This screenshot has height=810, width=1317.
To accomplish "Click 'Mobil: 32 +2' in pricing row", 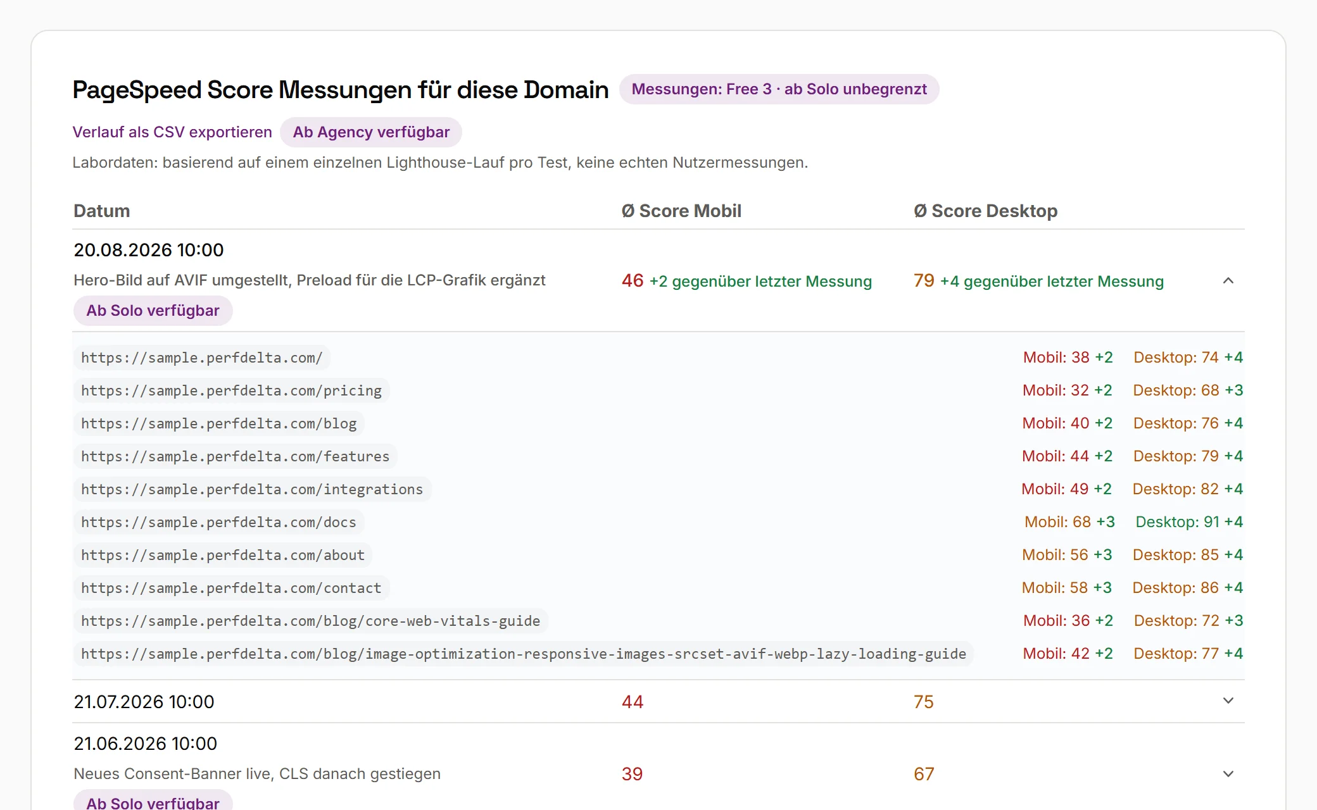I will tap(1068, 390).
